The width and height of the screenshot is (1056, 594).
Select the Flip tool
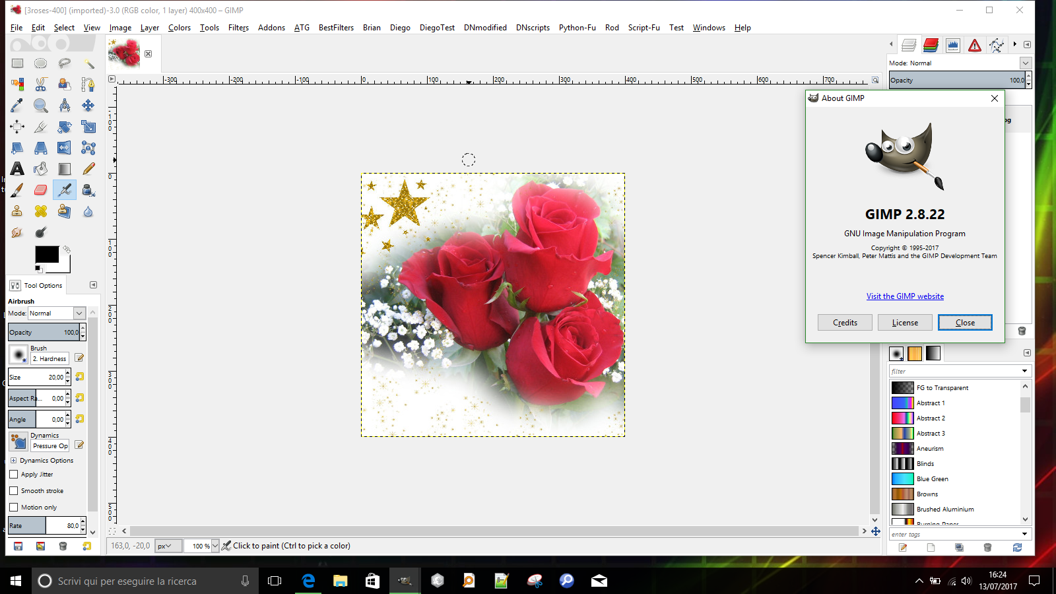[65, 148]
